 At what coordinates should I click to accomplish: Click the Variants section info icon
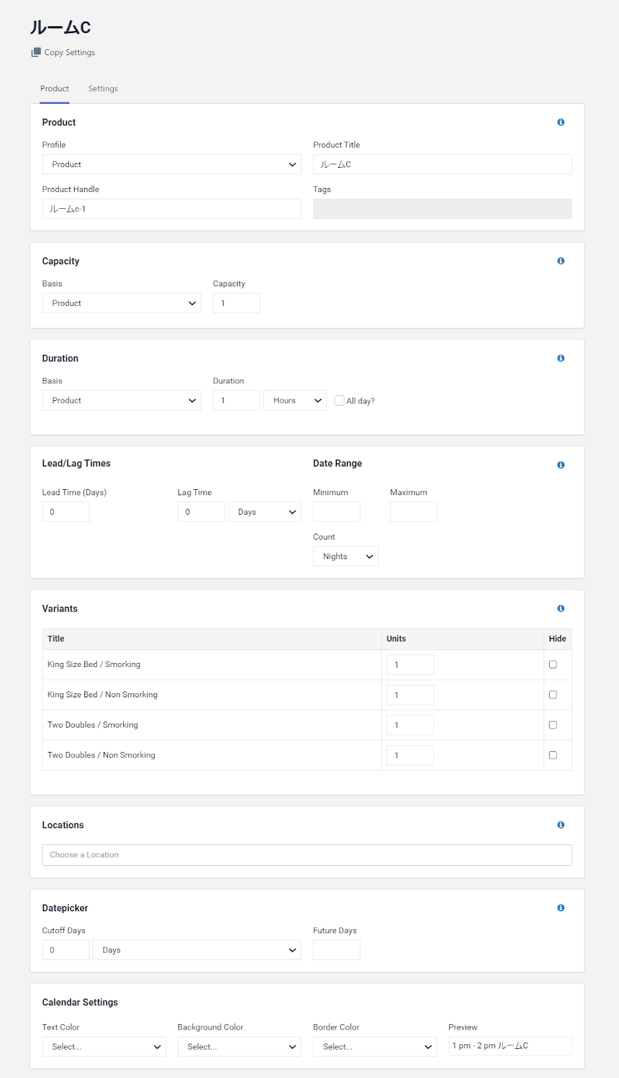coord(560,608)
